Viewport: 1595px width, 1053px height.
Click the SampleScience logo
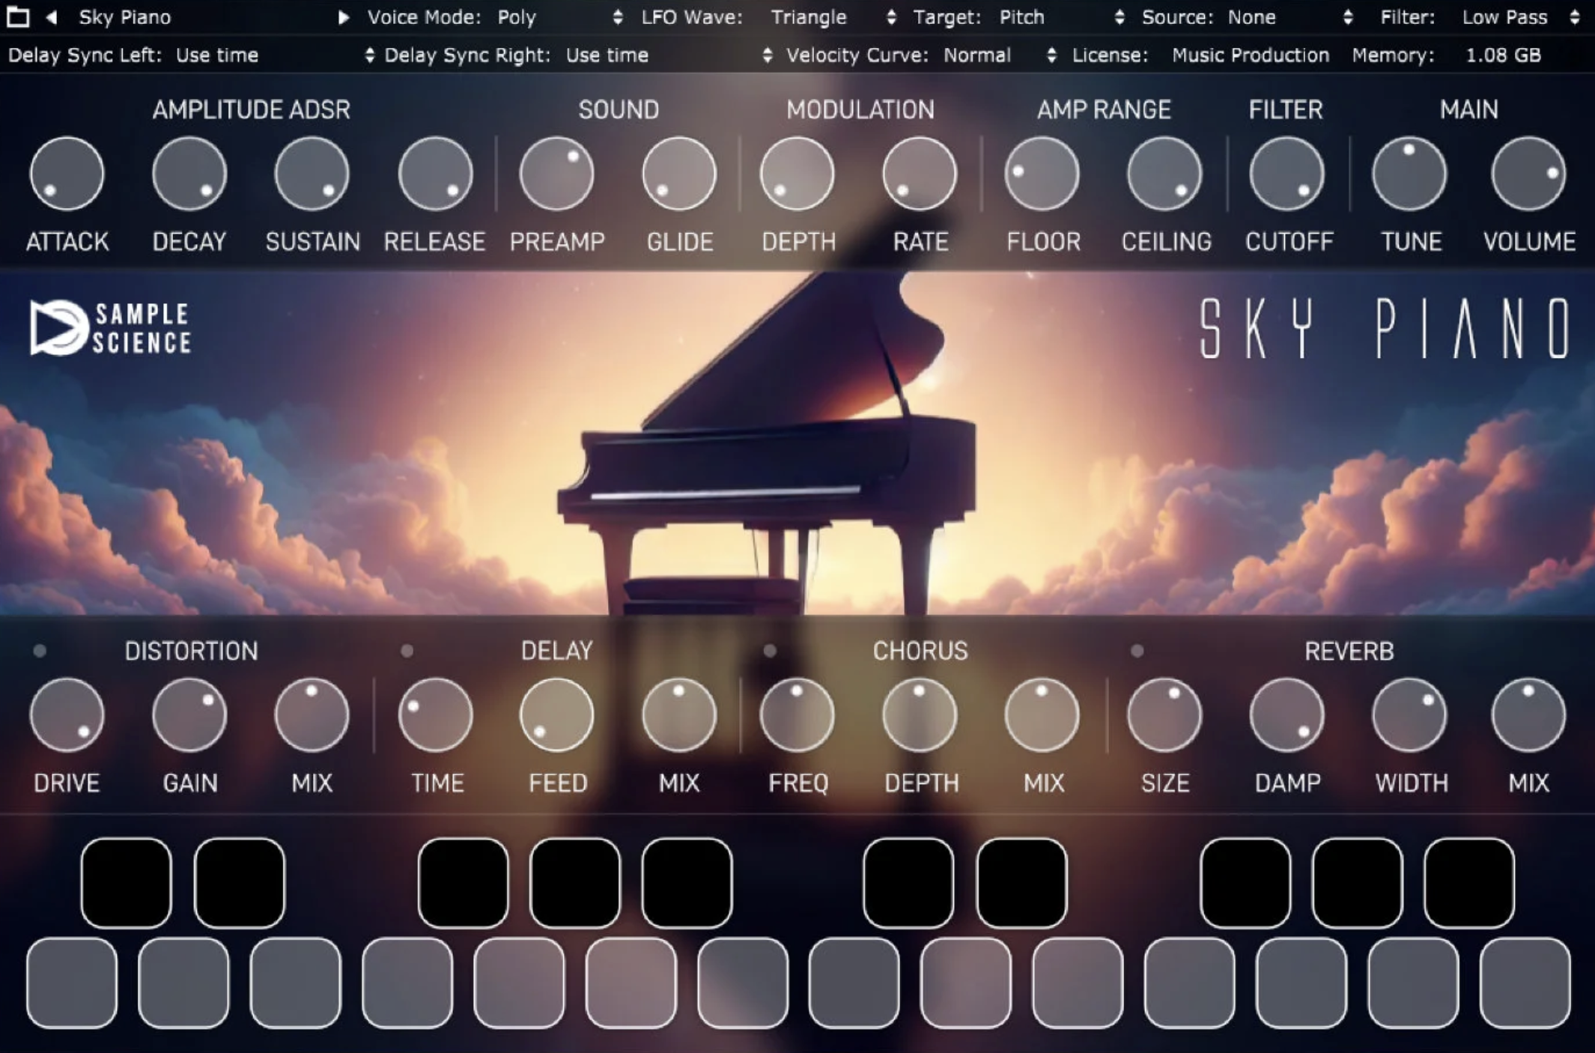[x=112, y=327]
